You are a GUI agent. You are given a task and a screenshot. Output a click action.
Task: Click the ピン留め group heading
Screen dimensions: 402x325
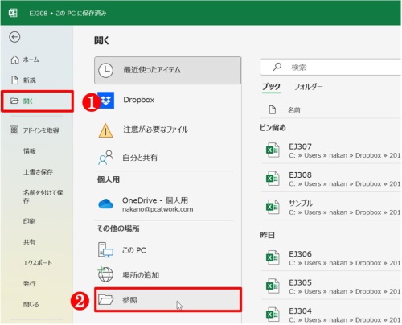pyautogui.click(x=273, y=128)
